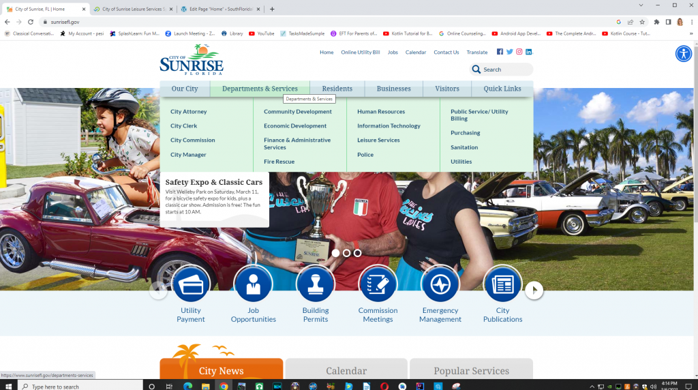This screenshot has width=698, height=390.
Task: Select the Building Permits stamp icon
Action: [x=316, y=284]
